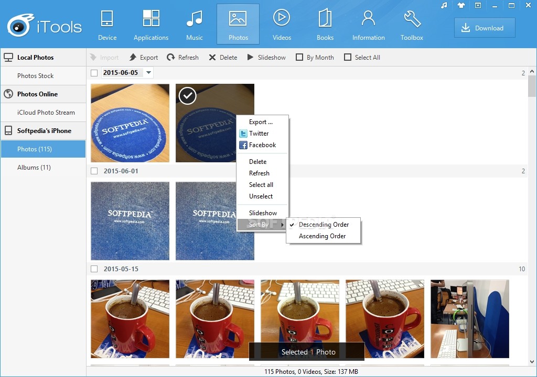Click the scrollbar up arrow
The image size is (537, 377).
point(532,72)
